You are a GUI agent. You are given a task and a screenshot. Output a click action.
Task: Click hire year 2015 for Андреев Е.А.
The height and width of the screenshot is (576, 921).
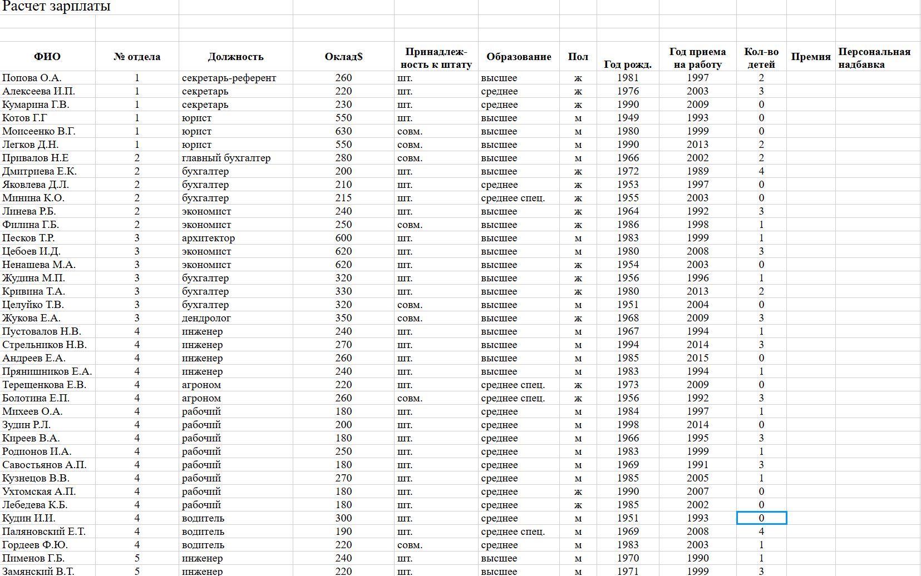[x=697, y=358]
